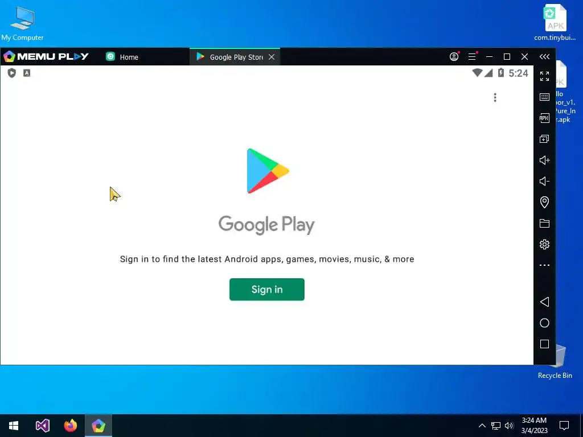Maximize the MEmu window
583x437 pixels.
(507, 56)
